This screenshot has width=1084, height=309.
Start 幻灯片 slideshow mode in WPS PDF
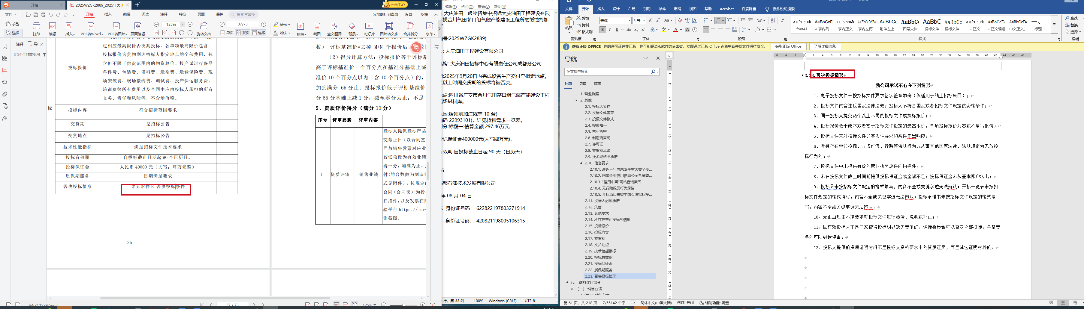pos(369,28)
